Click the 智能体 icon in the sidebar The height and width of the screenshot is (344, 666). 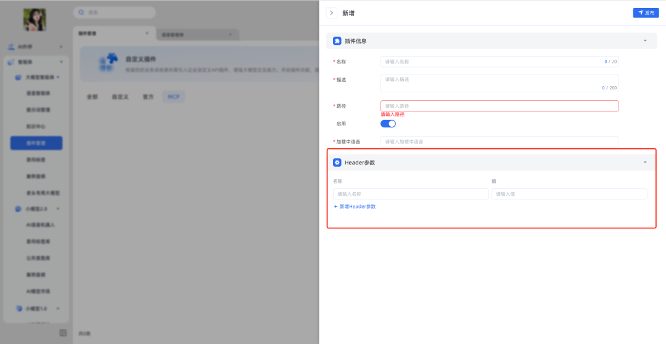coord(11,62)
